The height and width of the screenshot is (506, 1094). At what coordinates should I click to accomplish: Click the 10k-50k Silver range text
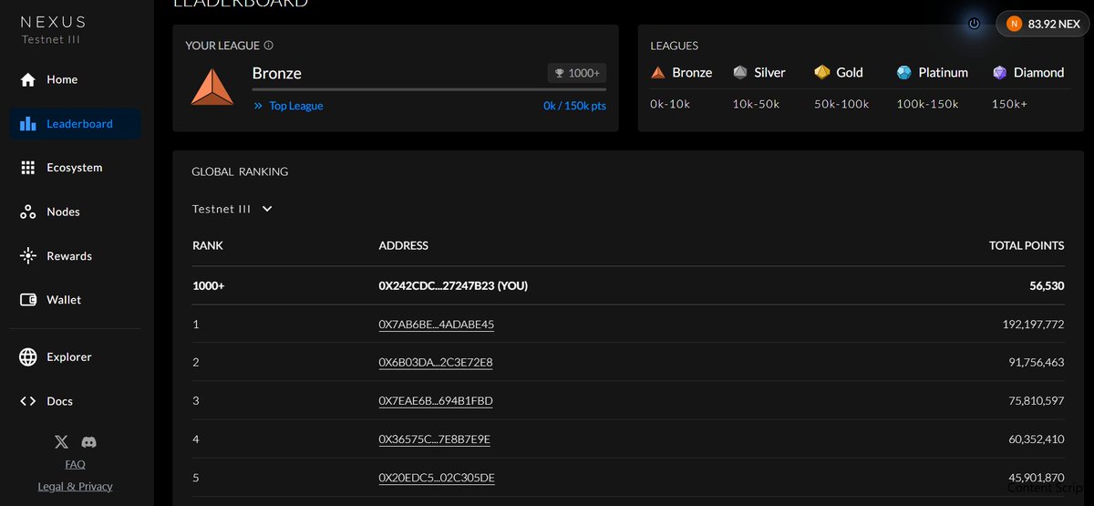pos(756,104)
